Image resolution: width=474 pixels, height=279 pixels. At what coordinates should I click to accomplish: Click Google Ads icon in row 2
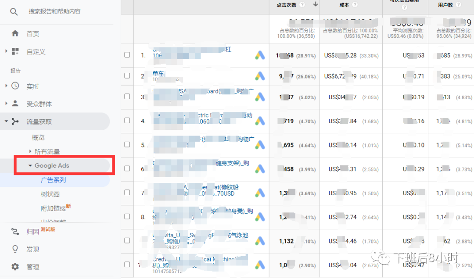[260, 76]
